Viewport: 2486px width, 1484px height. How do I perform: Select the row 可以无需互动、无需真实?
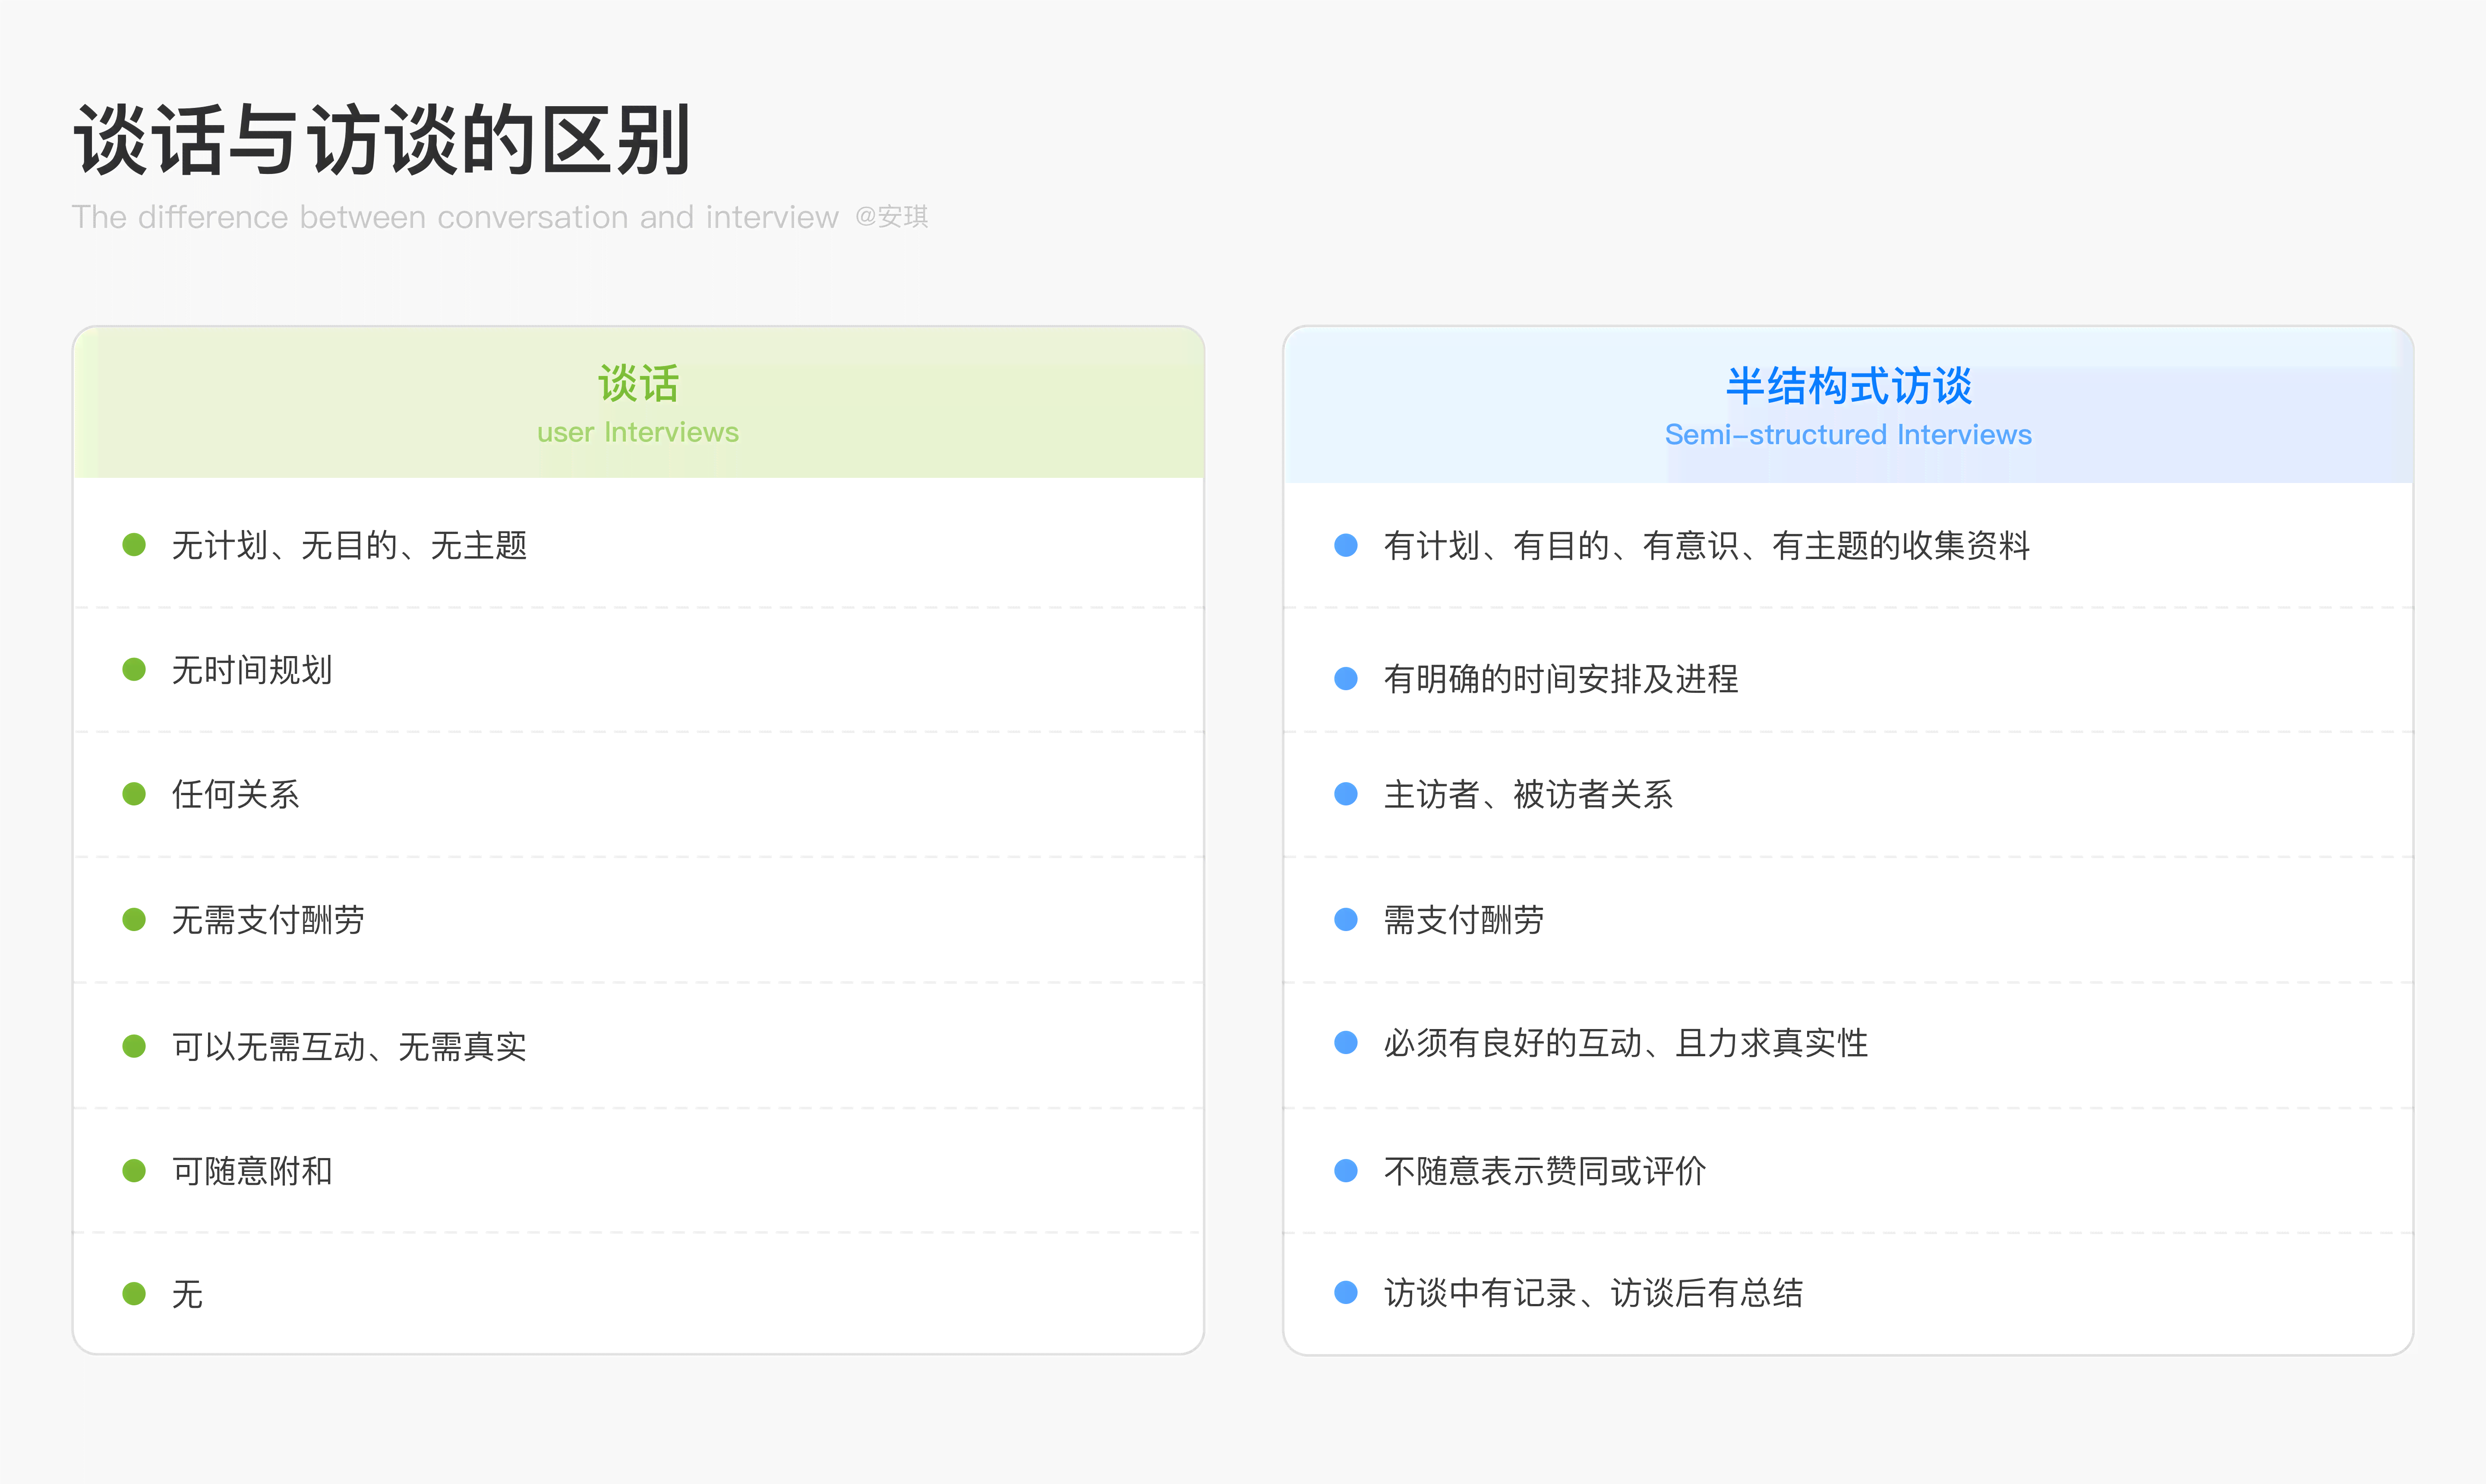[638, 1046]
